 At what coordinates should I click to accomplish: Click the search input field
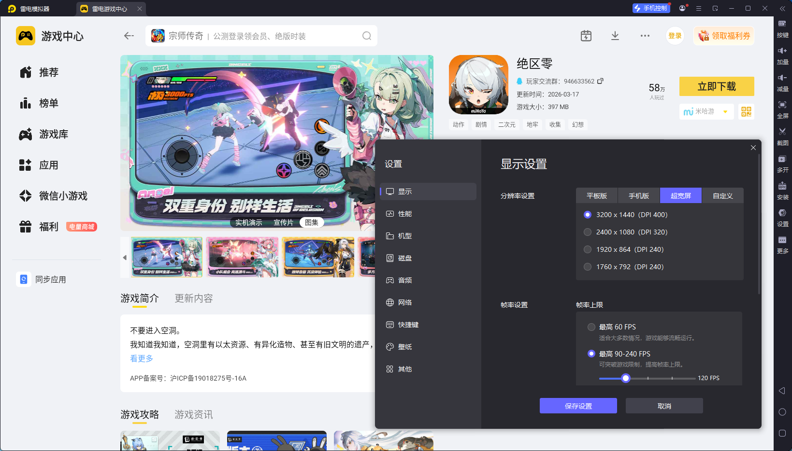click(x=261, y=36)
